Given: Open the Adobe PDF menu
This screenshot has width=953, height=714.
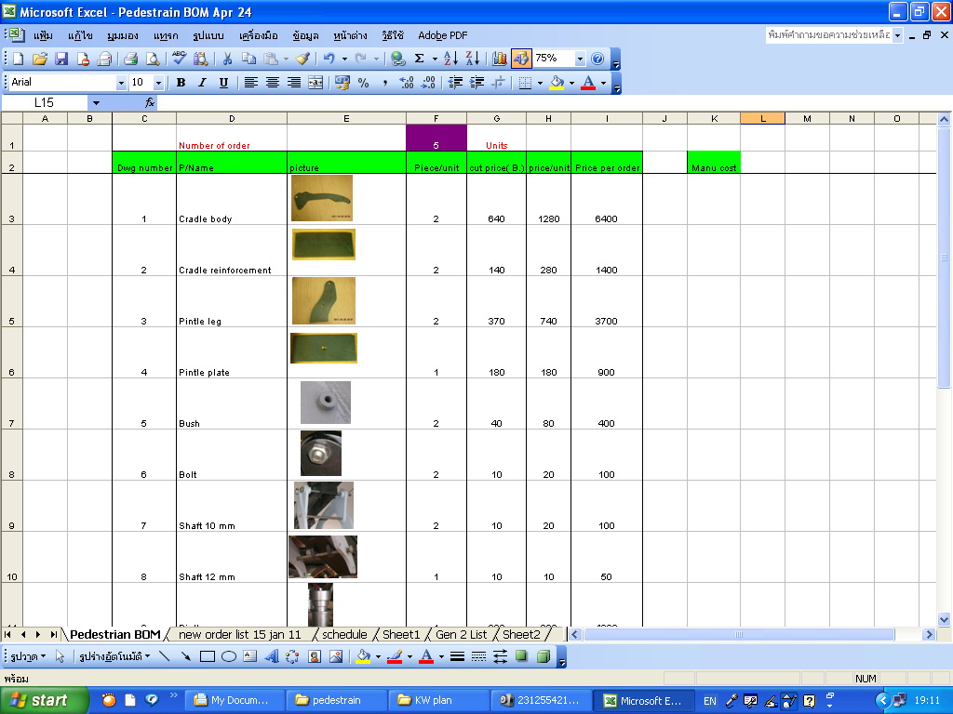Looking at the screenshot, I should 442,35.
